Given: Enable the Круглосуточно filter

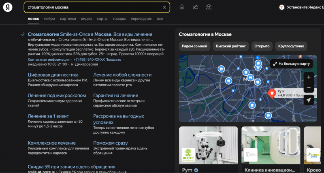Looking at the screenshot, I should 291,46.
